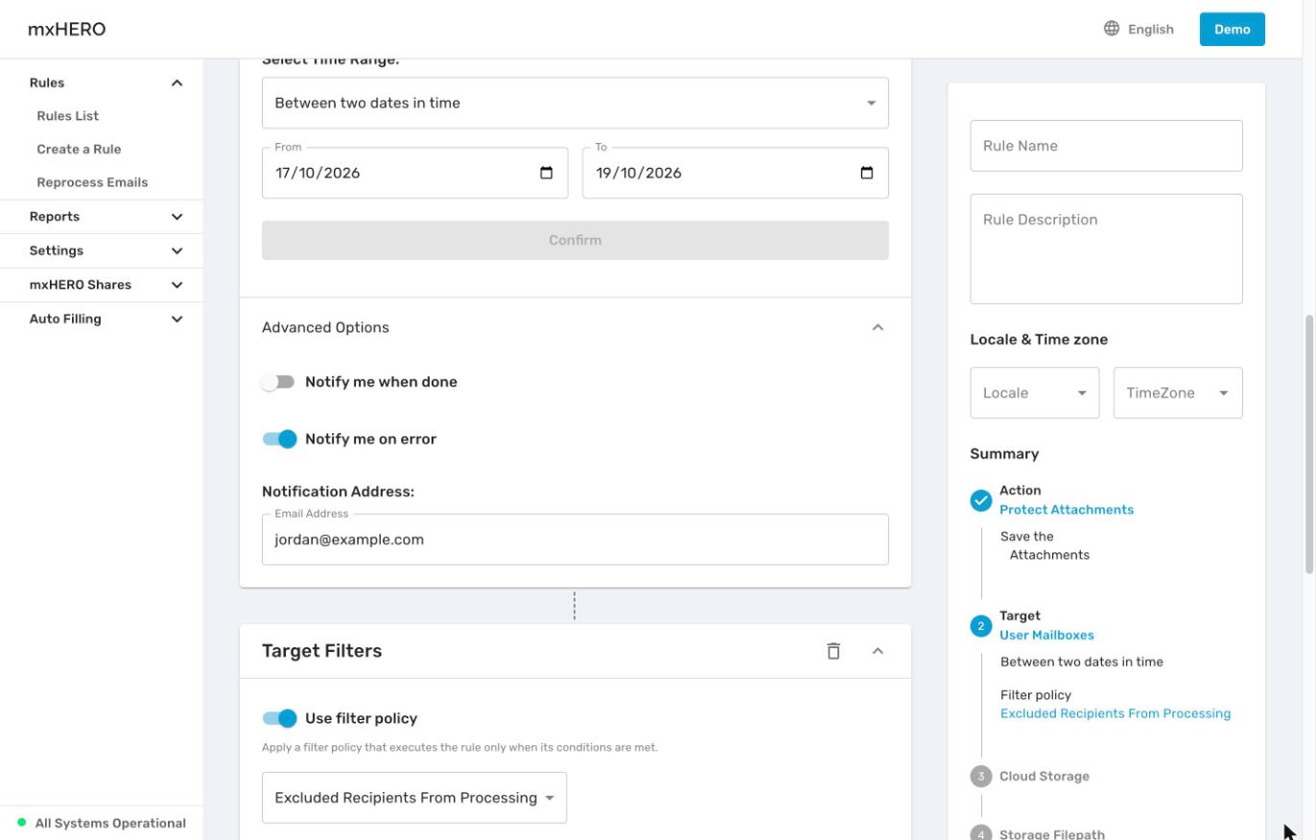Open the Excluded Recipients From Processing dropdown
Viewport: 1316px width, 840px height.
(414, 798)
